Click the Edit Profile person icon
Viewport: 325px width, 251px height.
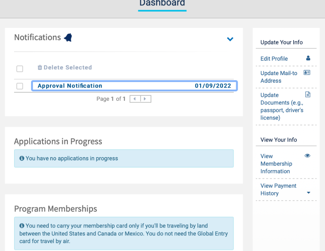pyautogui.click(x=308, y=58)
